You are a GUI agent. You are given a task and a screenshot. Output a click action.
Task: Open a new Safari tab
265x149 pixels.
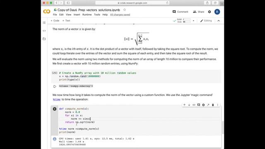[x=222, y=3]
